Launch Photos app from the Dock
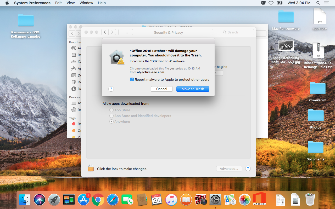Image resolution: width=335 pixels, height=209 pixels. click(x=245, y=200)
